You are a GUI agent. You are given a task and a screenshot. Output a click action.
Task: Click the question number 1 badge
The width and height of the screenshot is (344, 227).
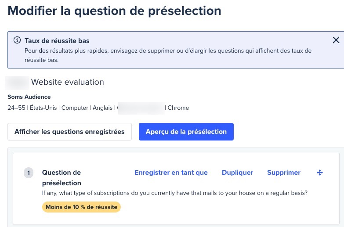[x=29, y=173]
